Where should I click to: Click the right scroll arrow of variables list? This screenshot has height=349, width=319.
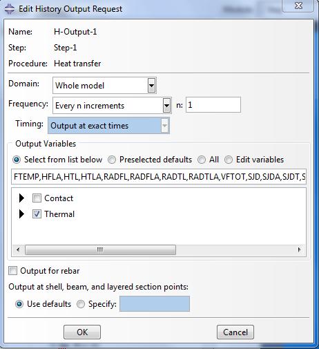coord(299,249)
